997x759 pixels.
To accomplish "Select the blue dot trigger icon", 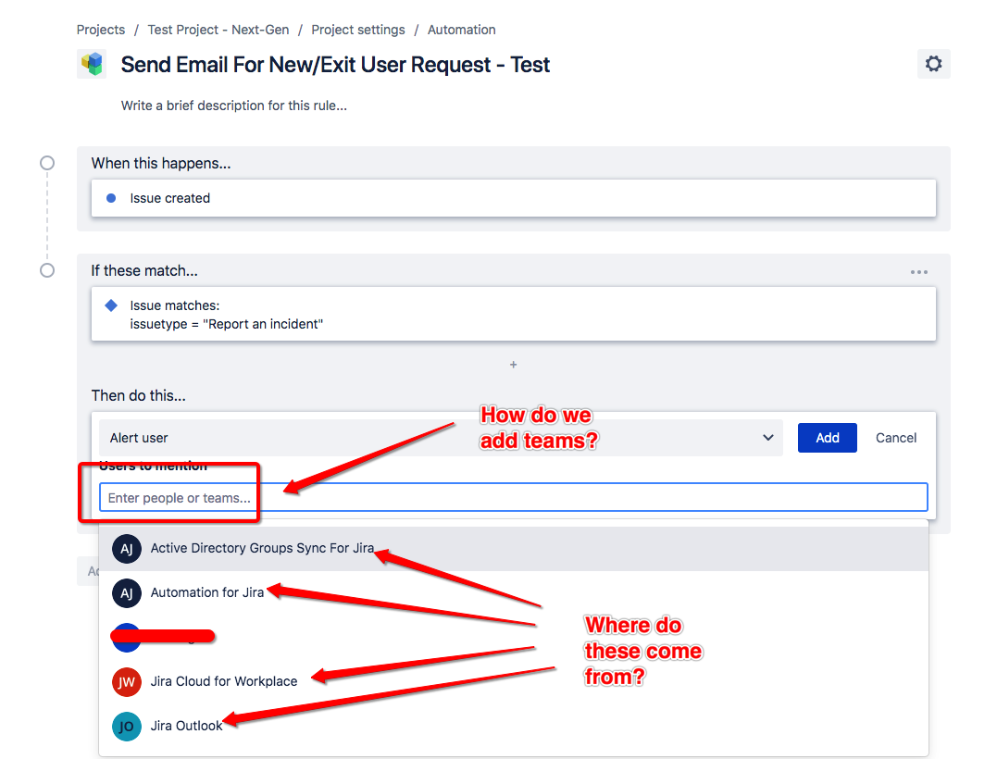I will 111,198.
